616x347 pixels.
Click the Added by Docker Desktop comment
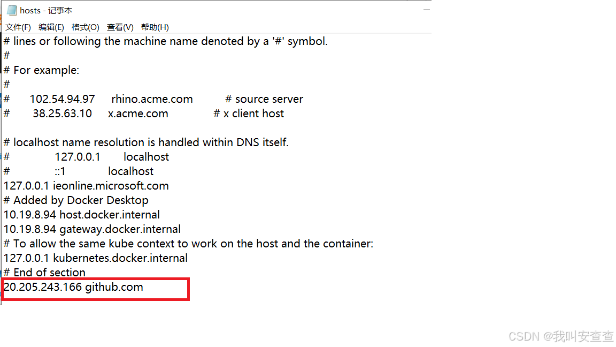pos(75,200)
